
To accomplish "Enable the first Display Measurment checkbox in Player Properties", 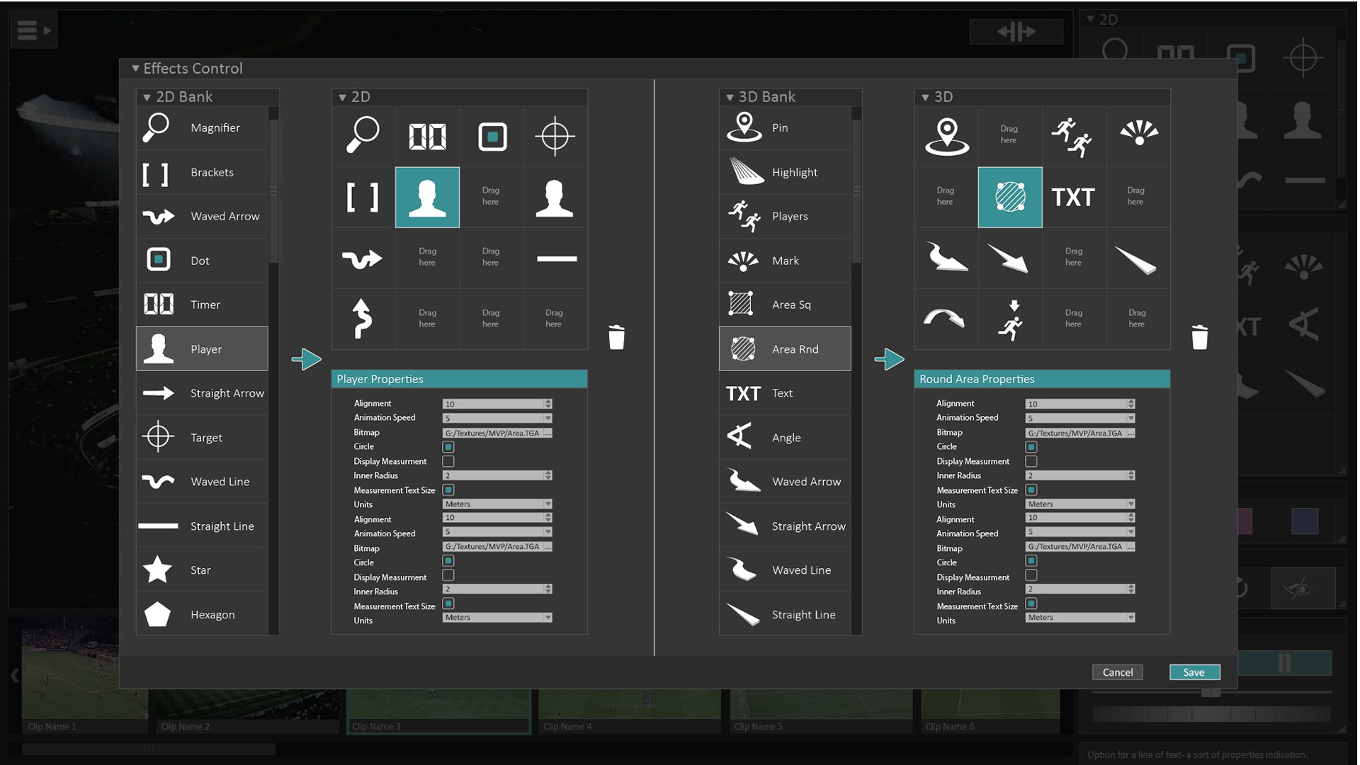I will (448, 461).
